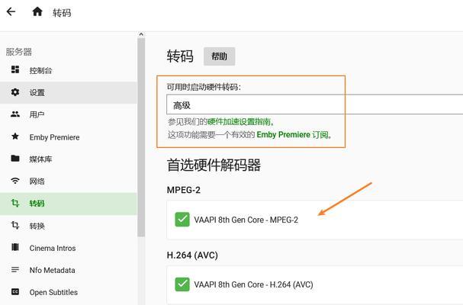Click the Emby Premiere star icon

click(x=15, y=136)
